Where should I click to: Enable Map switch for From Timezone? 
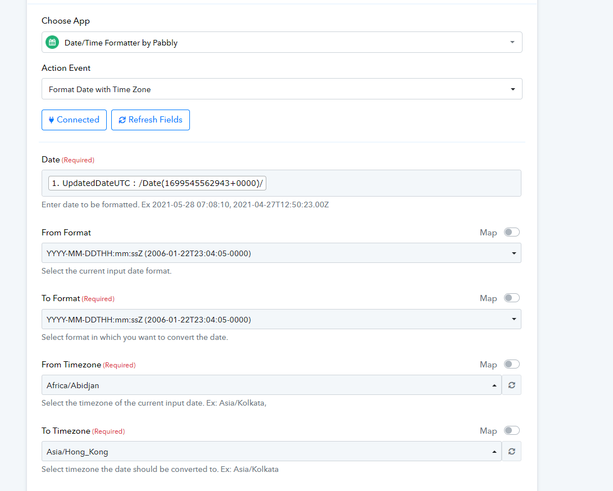(x=511, y=365)
